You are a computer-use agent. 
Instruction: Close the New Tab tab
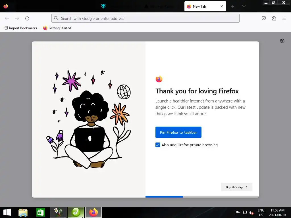[222, 6]
